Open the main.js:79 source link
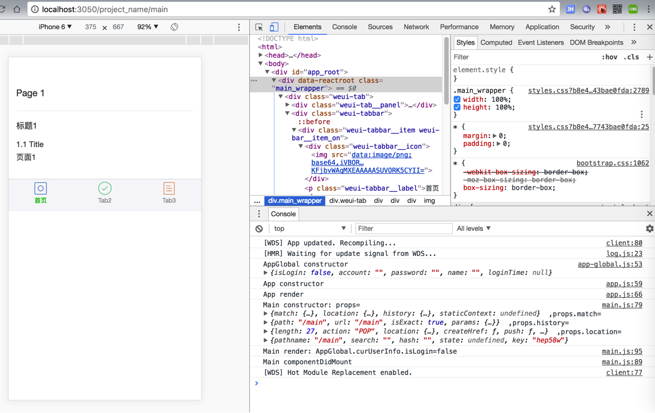Viewport: 655px width, 413px height. tap(621, 305)
